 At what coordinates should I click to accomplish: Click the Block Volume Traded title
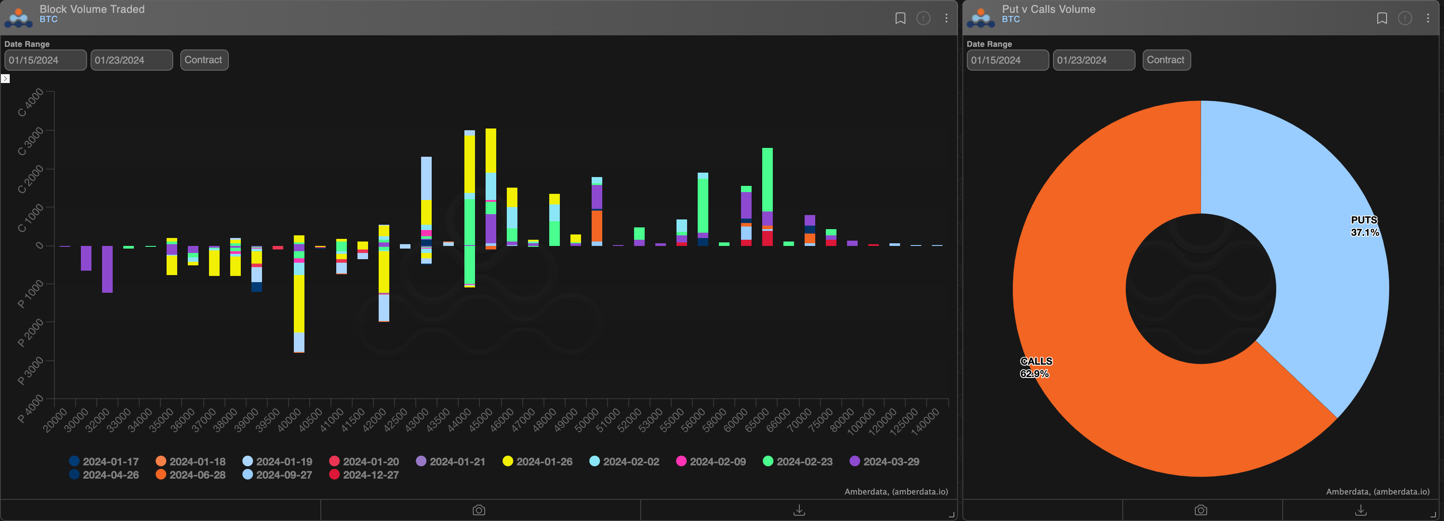click(x=92, y=9)
